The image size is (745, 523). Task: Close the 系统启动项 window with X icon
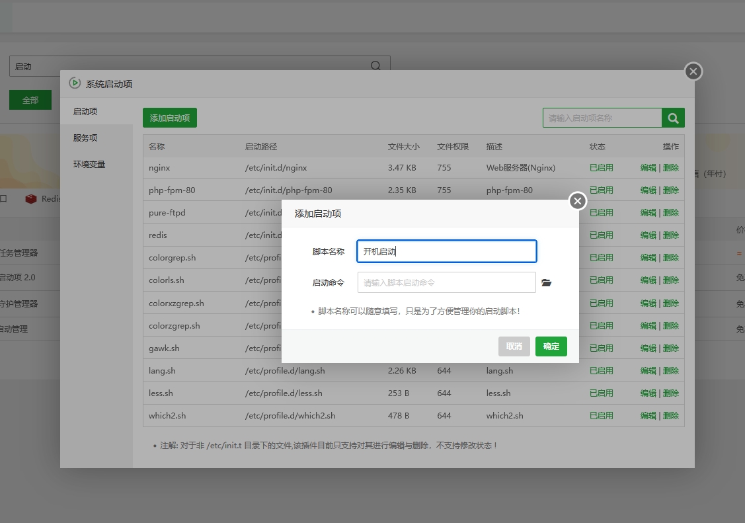pos(693,71)
